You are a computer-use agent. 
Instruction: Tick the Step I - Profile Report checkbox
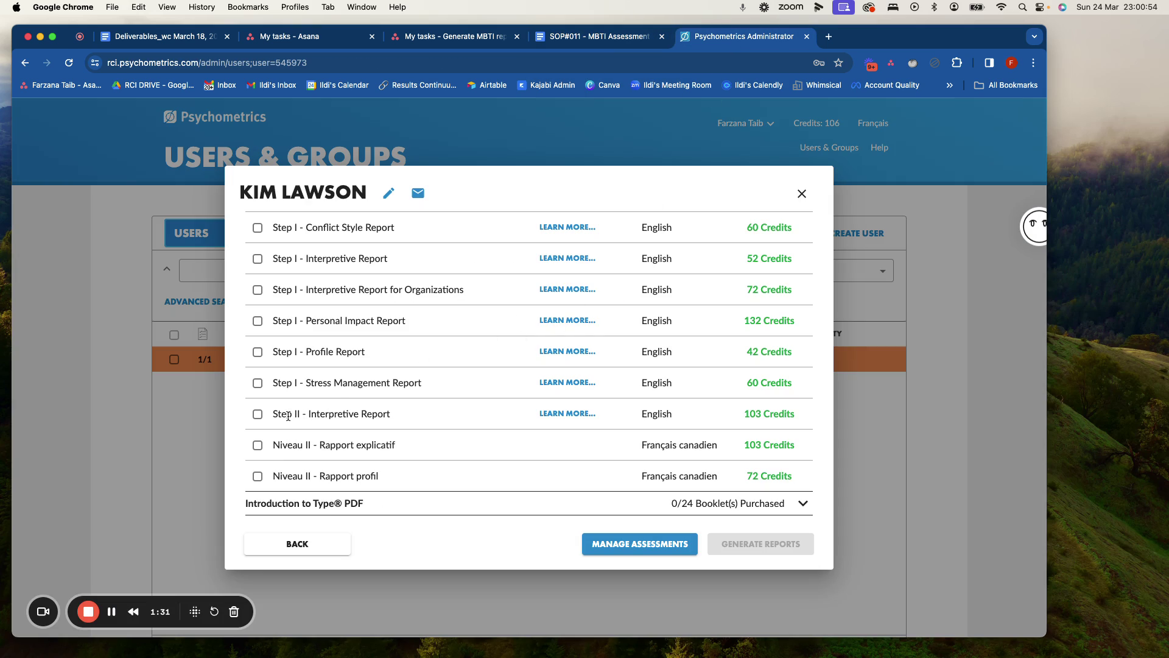click(x=258, y=352)
